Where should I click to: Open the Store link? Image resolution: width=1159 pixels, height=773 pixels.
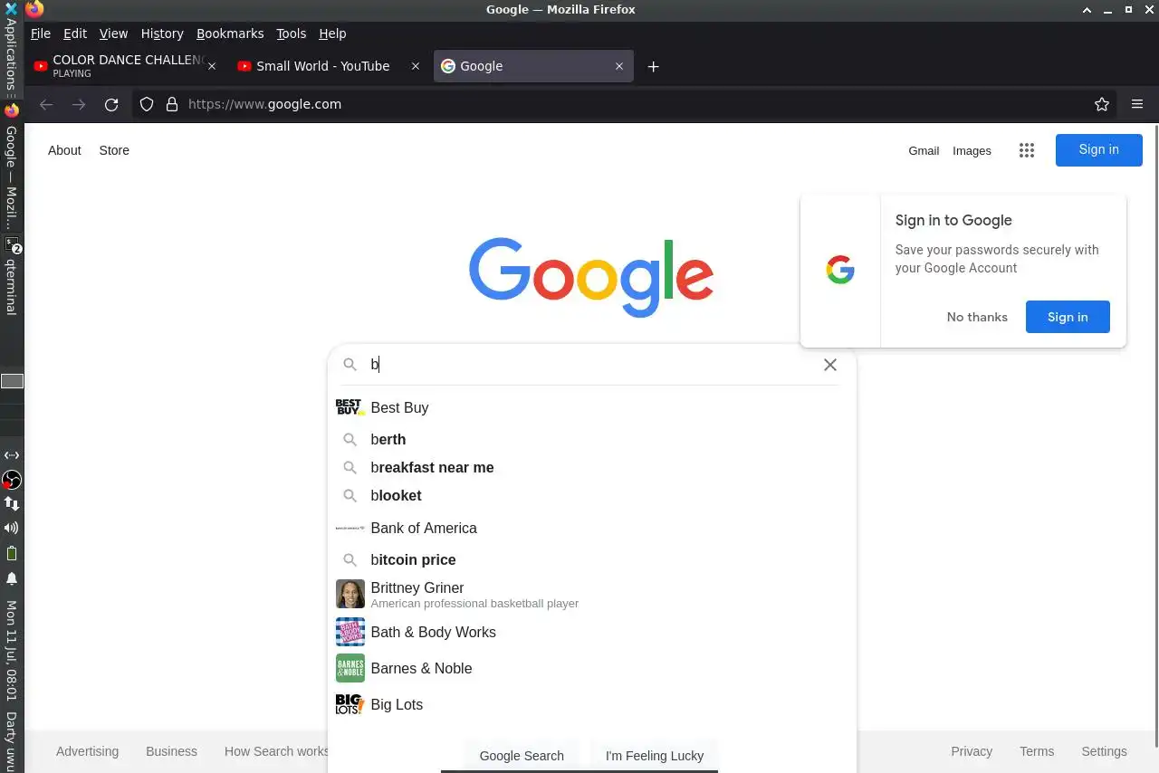[x=114, y=150]
